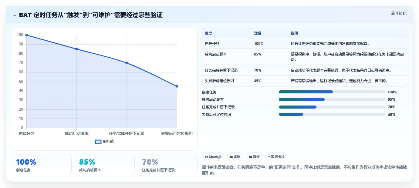The width and height of the screenshot is (419, 188).
Task: Click the 45% figure after the 失败后可定位原因 progress bar
Action: coord(391,115)
